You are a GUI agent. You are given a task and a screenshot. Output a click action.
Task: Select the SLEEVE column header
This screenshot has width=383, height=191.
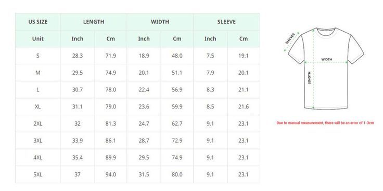(226, 22)
